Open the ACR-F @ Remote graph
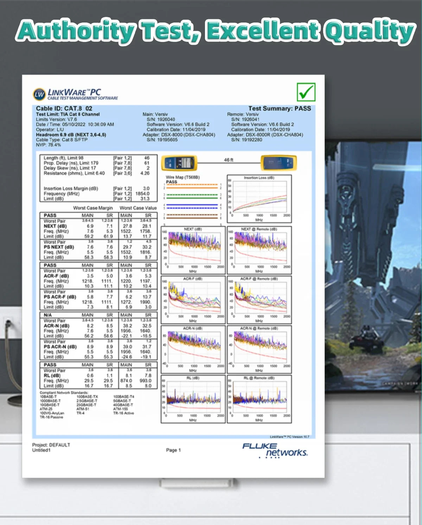The width and height of the screenshot is (422, 525). tap(259, 300)
